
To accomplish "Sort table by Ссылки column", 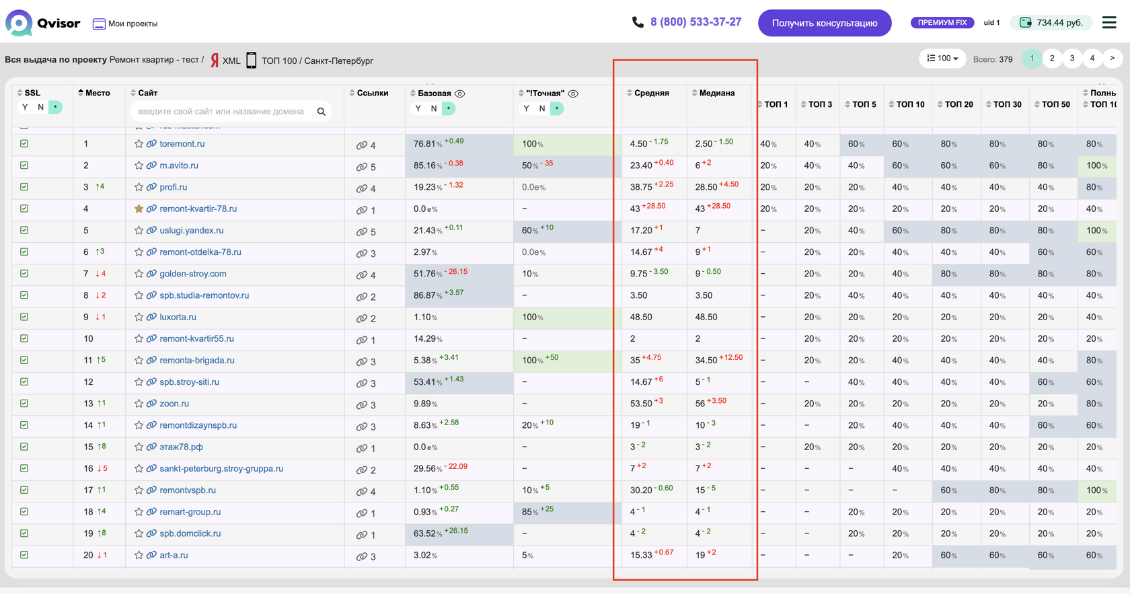I will point(369,93).
